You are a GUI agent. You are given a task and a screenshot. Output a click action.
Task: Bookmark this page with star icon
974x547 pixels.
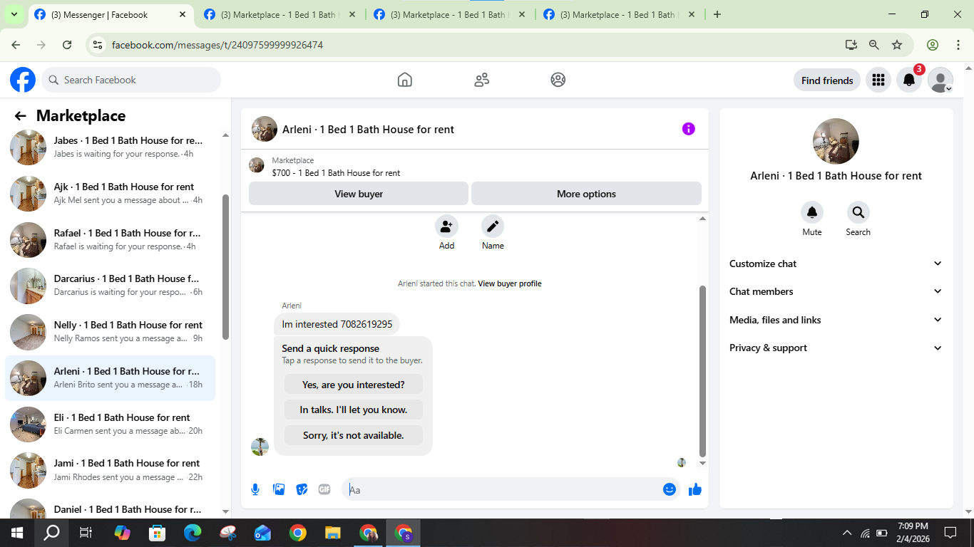(x=897, y=45)
